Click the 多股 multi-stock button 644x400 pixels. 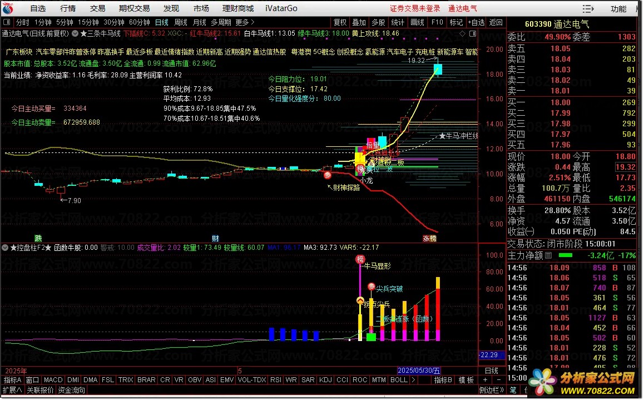[378, 22]
